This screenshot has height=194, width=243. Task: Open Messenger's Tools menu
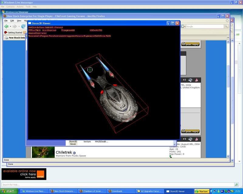point(28,7)
